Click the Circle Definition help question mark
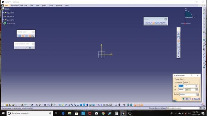Image resolution: width=207 pixels, height=116 pixels. point(191,75)
